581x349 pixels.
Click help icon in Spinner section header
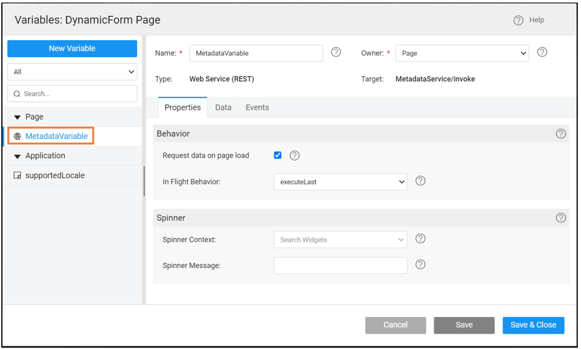click(x=561, y=218)
